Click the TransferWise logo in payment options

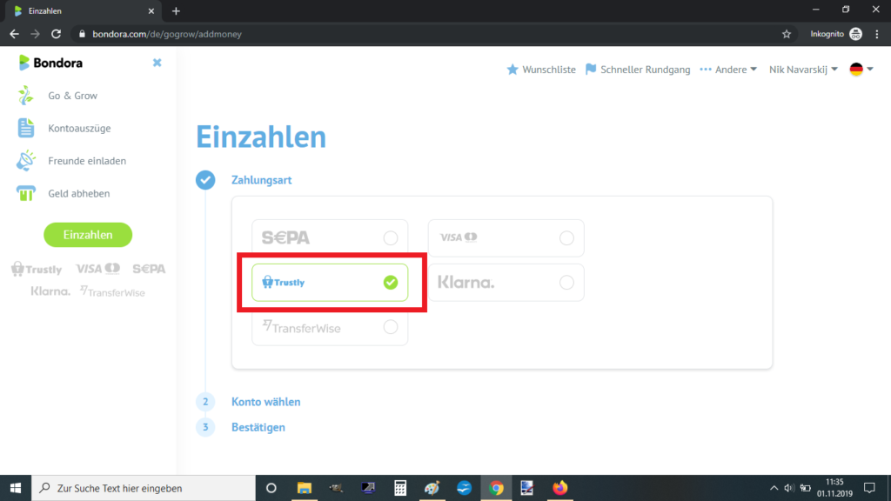click(x=302, y=327)
